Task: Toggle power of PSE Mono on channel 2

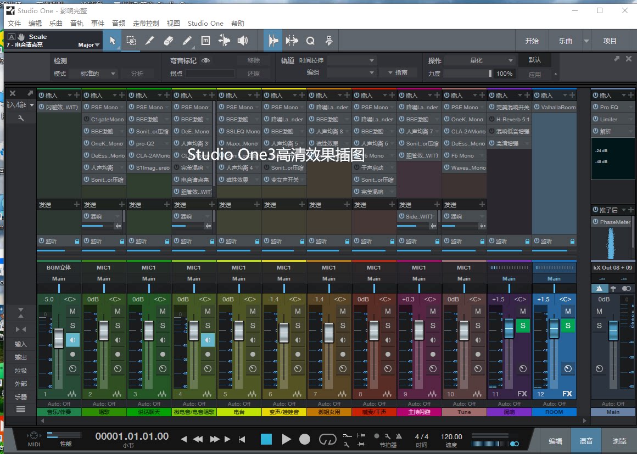Action: coord(87,107)
